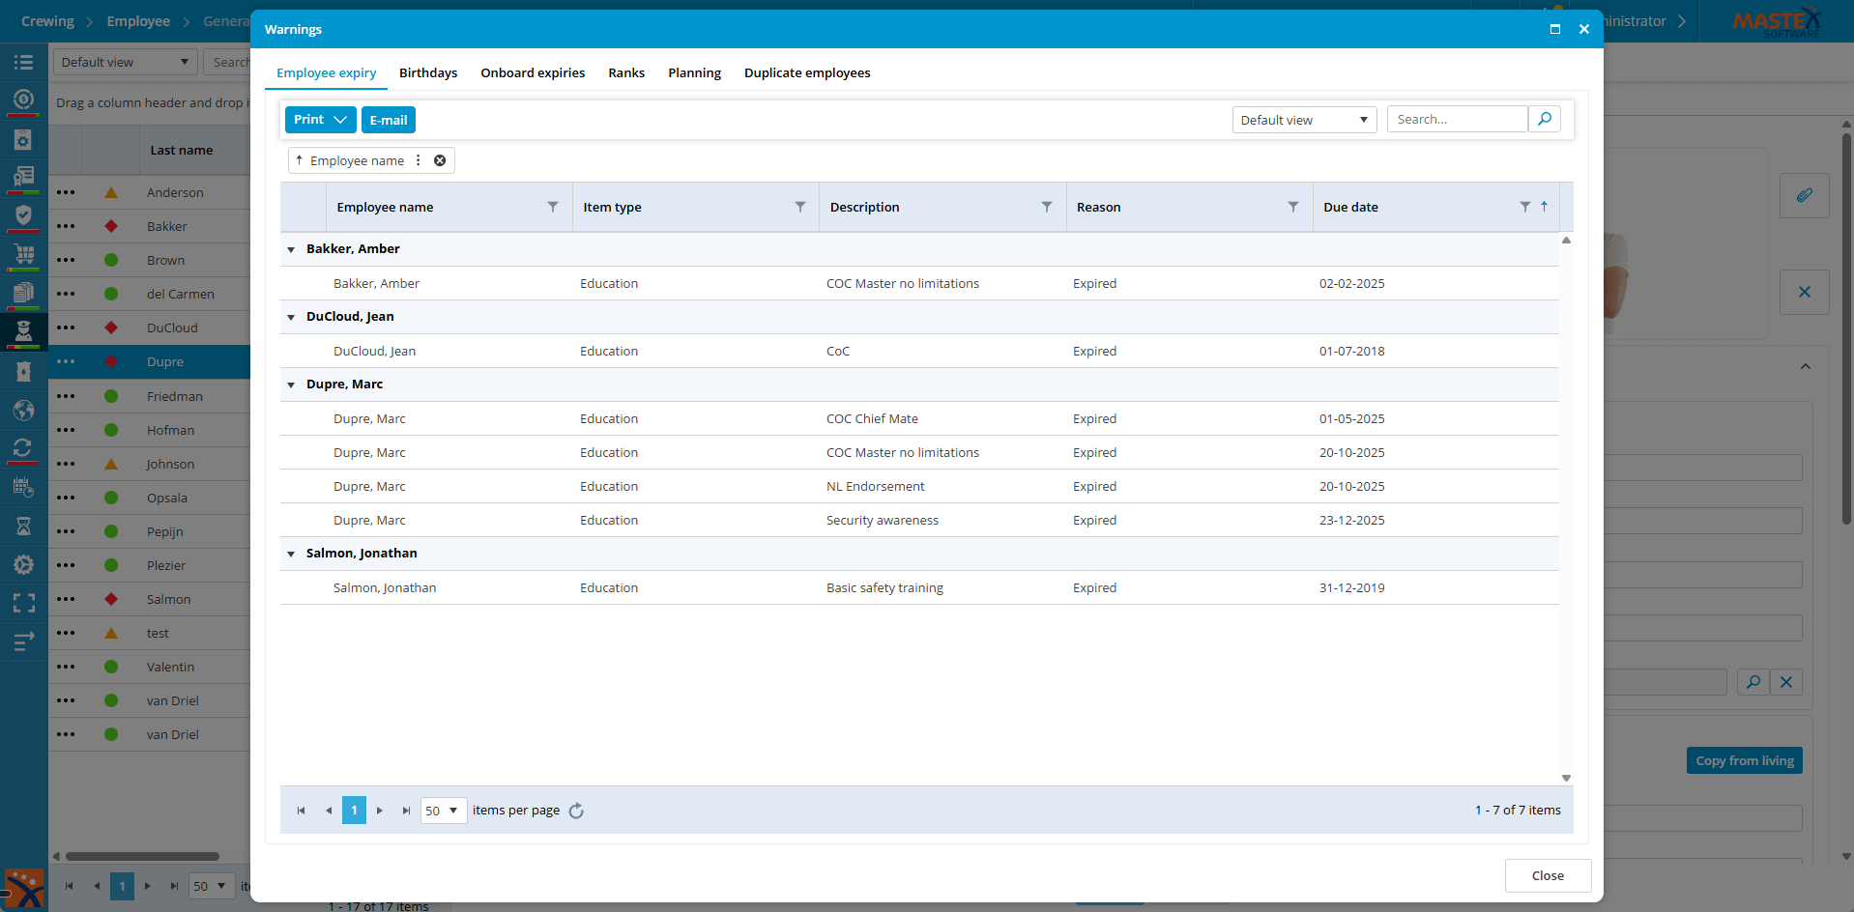The image size is (1854, 912).
Task: Refresh the warnings grid
Action: click(x=576, y=811)
